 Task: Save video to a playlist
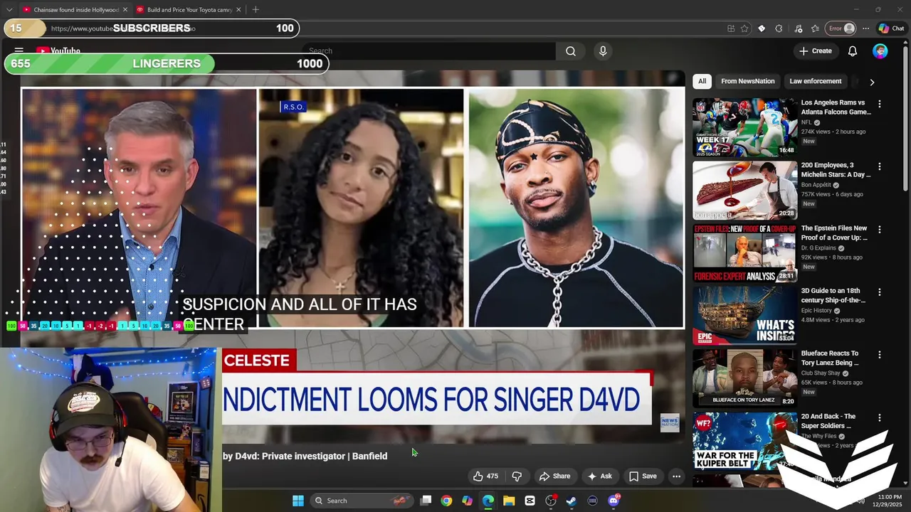pos(643,476)
